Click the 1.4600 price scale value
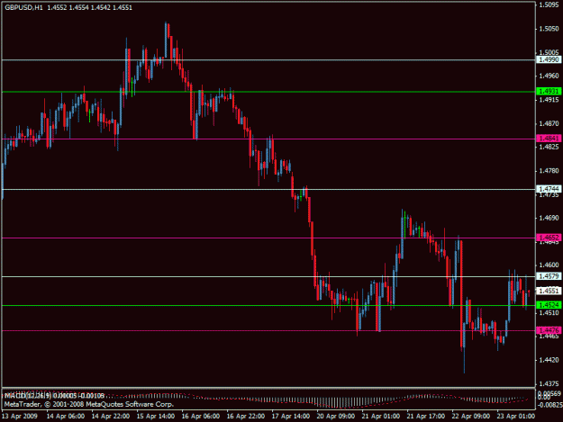Screen dimensions: 563x422 pyautogui.click(x=549, y=265)
